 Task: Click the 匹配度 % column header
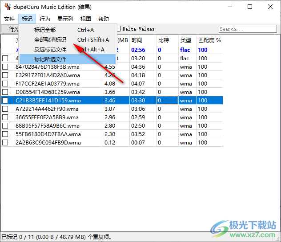pyautogui.click(x=209, y=40)
